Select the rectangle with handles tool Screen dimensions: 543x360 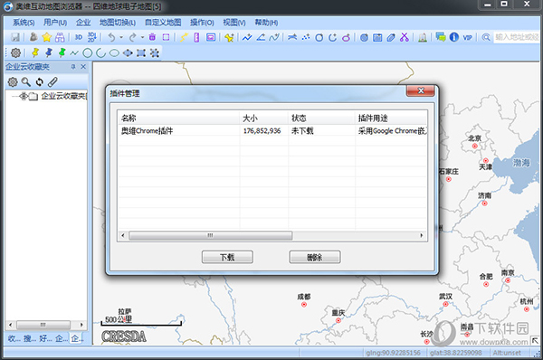coord(141,53)
